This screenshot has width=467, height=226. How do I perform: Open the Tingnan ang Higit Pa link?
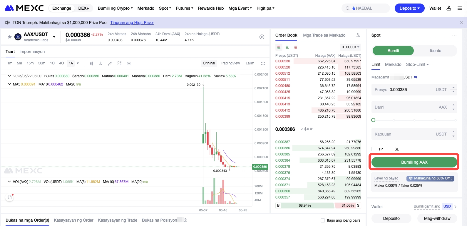pyautogui.click(x=132, y=23)
